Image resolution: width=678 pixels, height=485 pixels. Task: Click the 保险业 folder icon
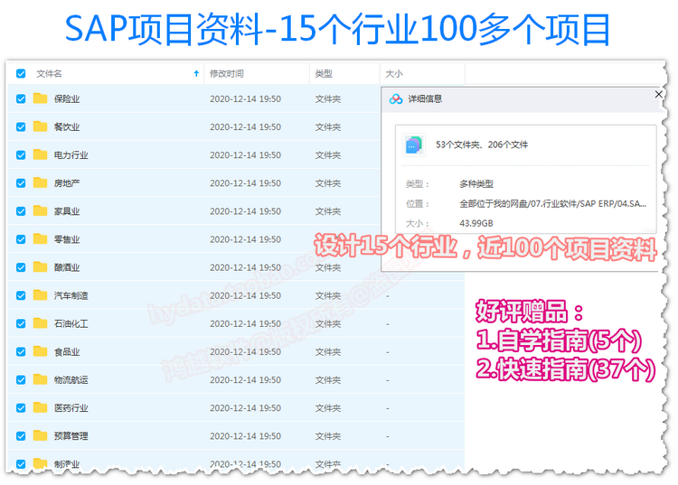(40, 98)
